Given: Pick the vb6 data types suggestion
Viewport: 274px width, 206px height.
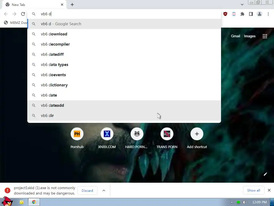Looking at the screenshot, I should (x=124, y=65).
